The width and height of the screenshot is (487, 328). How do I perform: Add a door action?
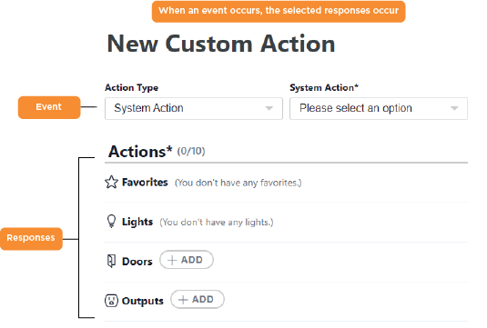point(187,260)
